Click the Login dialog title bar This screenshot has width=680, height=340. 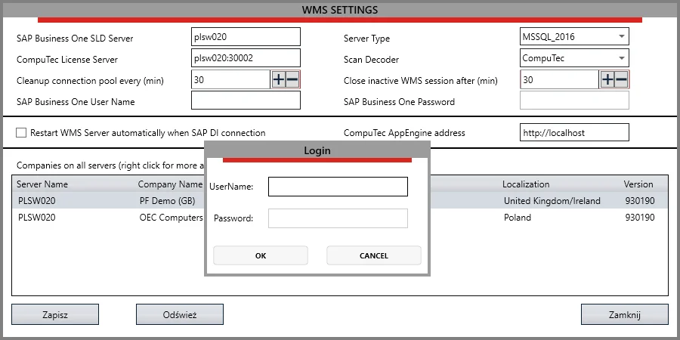(x=317, y=150)
